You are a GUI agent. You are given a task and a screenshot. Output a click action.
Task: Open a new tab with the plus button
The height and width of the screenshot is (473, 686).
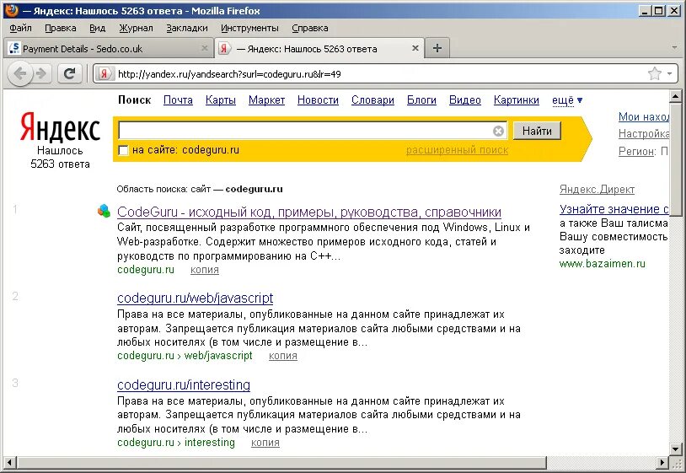tap(437, 48)
